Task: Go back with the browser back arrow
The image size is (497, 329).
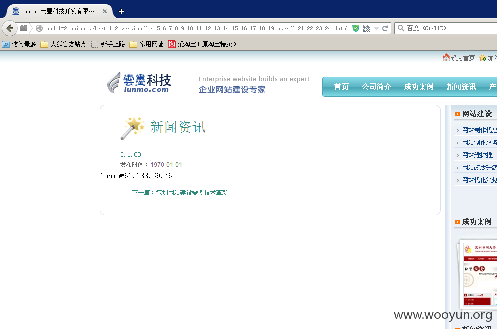Action: (10, 28)
